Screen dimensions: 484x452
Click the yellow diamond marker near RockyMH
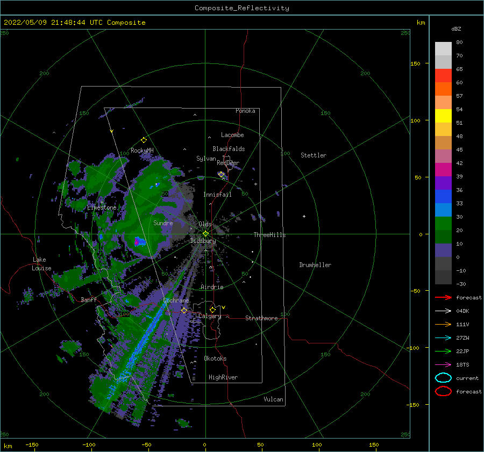tap(144, 140)
